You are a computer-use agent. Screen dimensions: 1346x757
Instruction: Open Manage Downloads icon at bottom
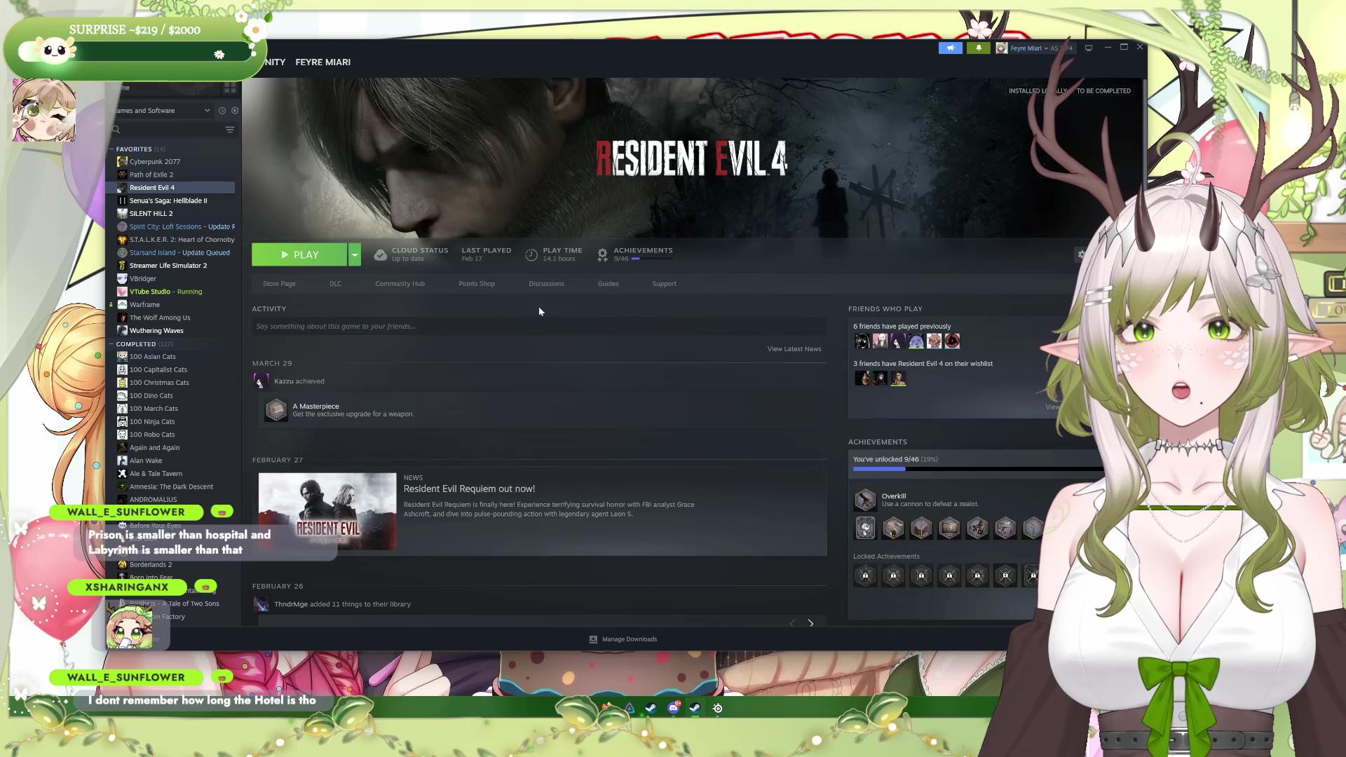(593, 639)
